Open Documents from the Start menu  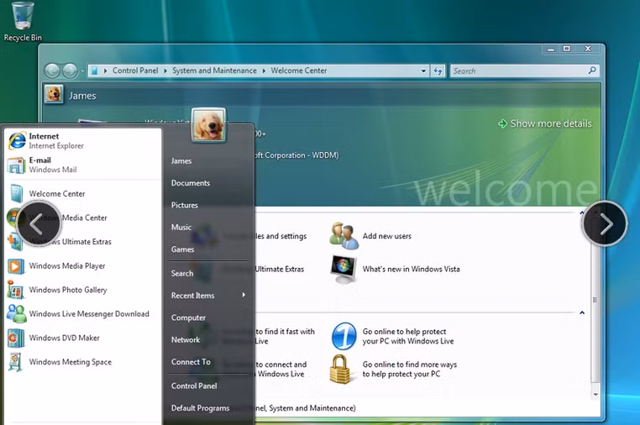pyautogui.click(x=190, y=183)
